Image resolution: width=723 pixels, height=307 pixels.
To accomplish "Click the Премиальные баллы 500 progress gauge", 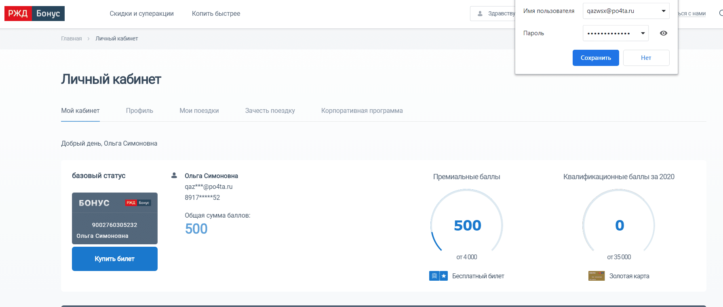I will (467, 224).
